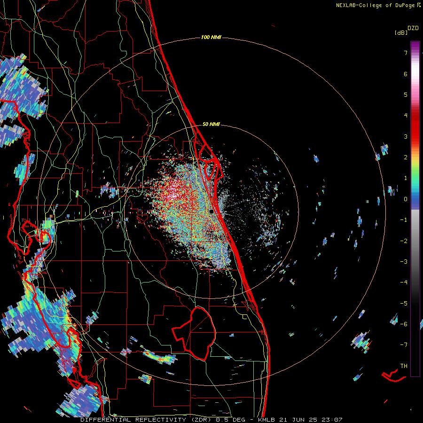The image size is (423, 423).
Task: Click the 7 value on color scale
Action: pyautogui.click(x=406, y=53)
